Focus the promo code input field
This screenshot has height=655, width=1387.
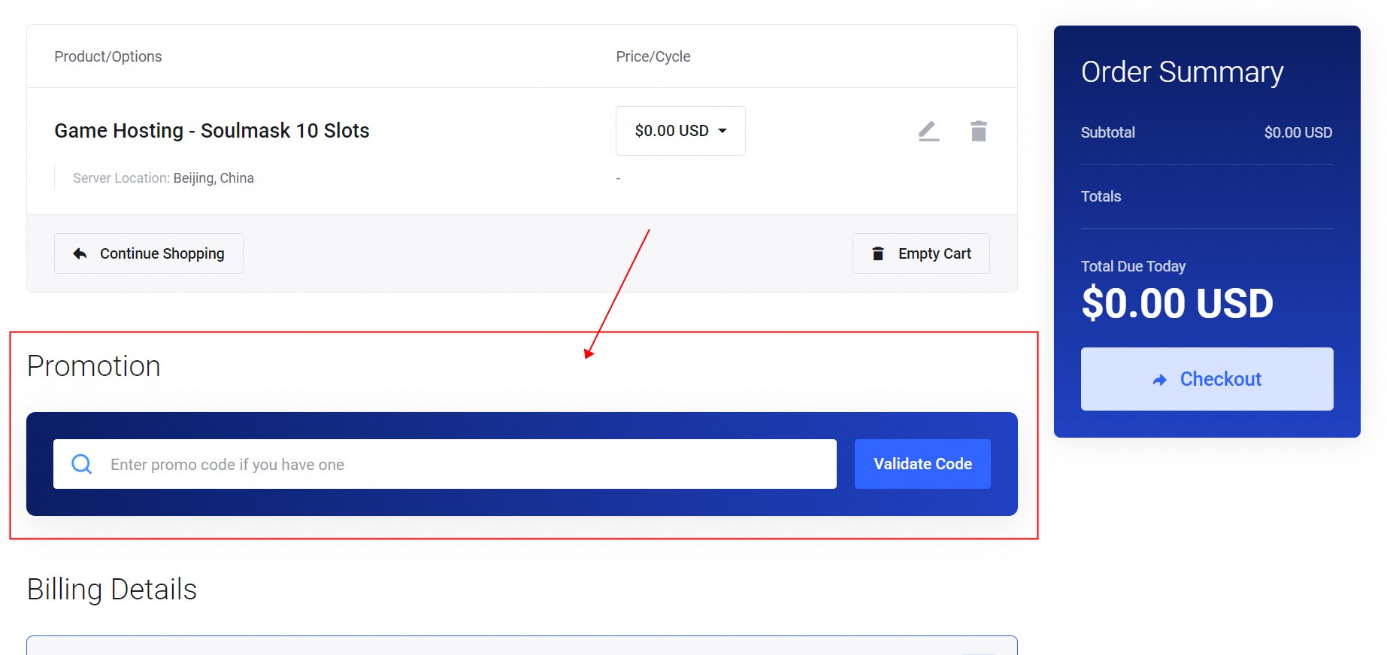click(445, 464)
